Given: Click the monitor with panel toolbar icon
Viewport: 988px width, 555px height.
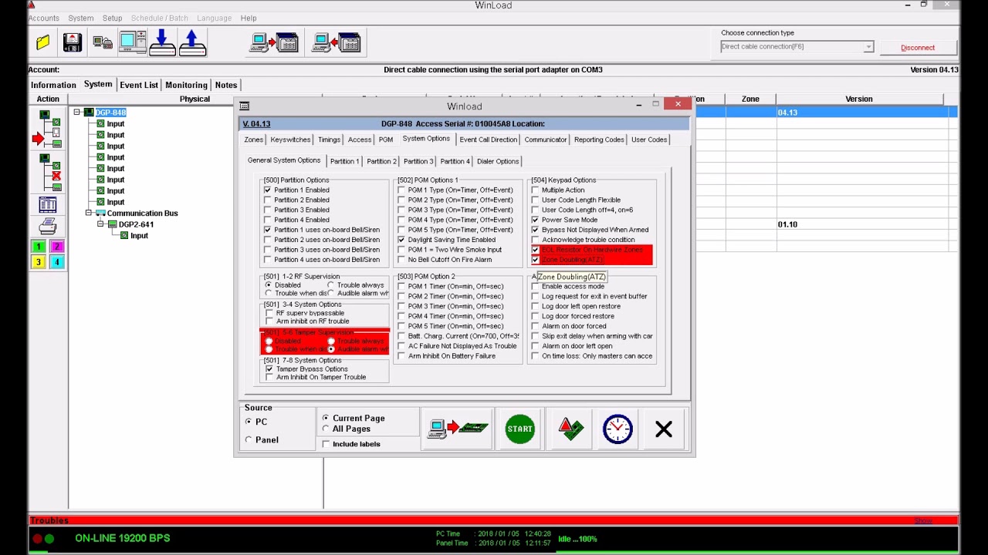Looking at the screenshot, I should (x=133, y=43).
